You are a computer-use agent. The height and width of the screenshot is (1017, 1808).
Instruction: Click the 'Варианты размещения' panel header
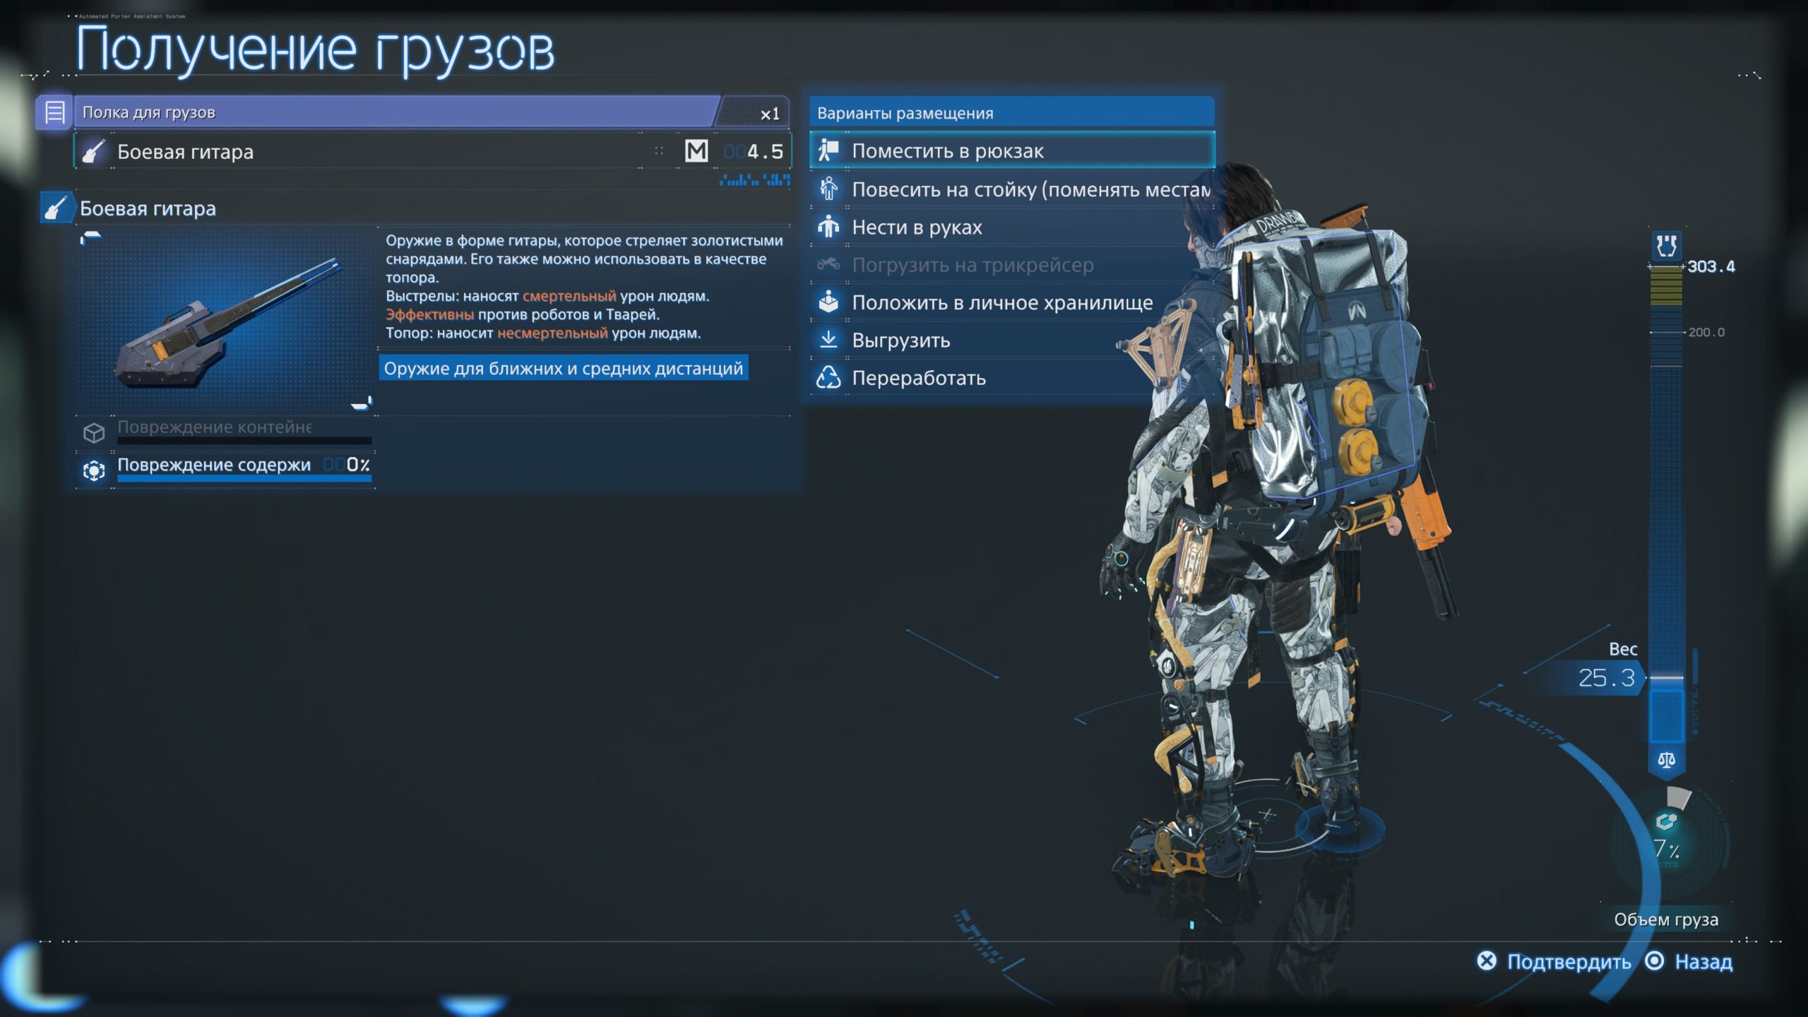(1012, 113)
